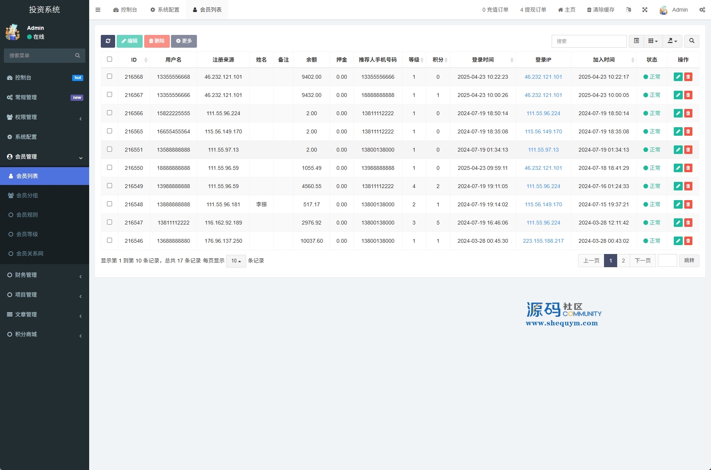Open the columns visibility dropdown
The height and width of the screenshot is (470, 711).
tap(653, 41)
